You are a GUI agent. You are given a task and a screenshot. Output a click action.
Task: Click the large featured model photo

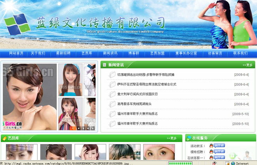pos(30,97)
